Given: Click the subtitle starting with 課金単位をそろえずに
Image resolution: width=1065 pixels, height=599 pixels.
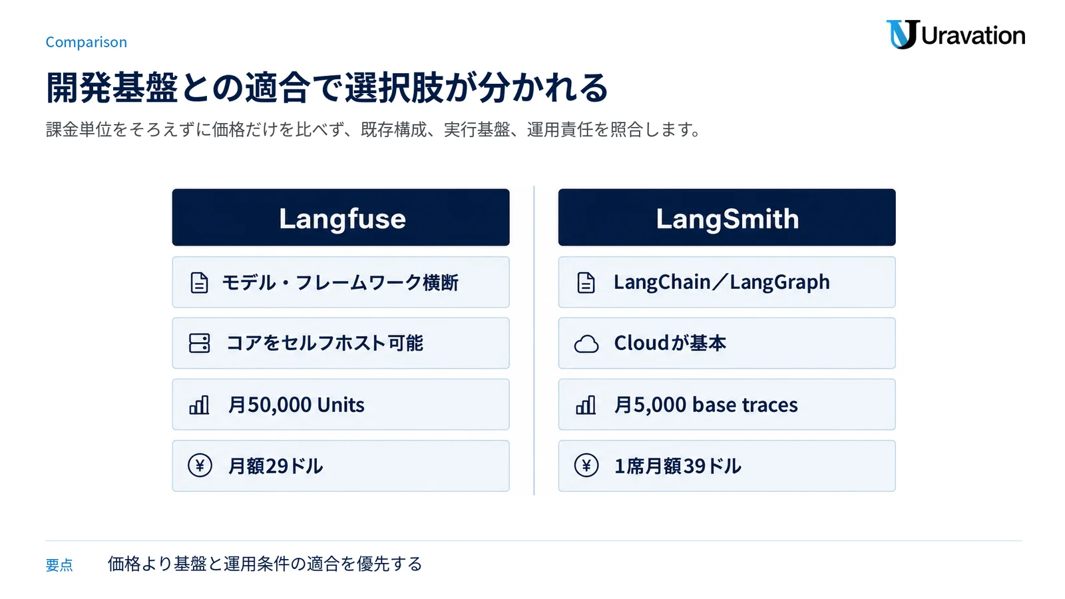Looking at the screenshot, I should (x=373, y=130).
